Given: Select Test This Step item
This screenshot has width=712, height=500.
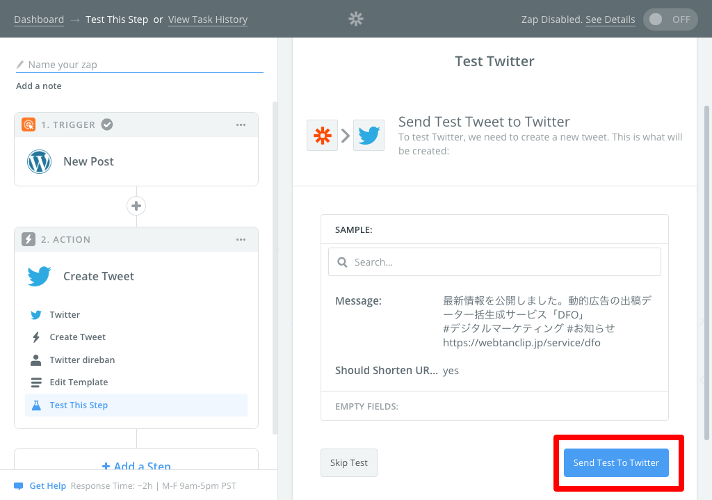Looking at the screenshot, I should pyautogui.click(x=136, y=405).
